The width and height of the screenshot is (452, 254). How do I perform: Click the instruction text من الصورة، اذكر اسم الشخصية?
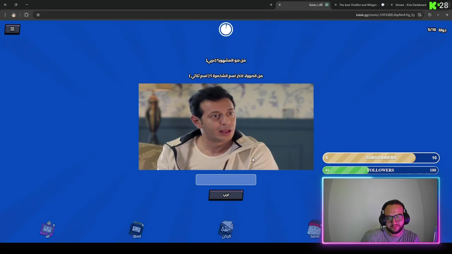pyautogui.click(x=226, y=76)
